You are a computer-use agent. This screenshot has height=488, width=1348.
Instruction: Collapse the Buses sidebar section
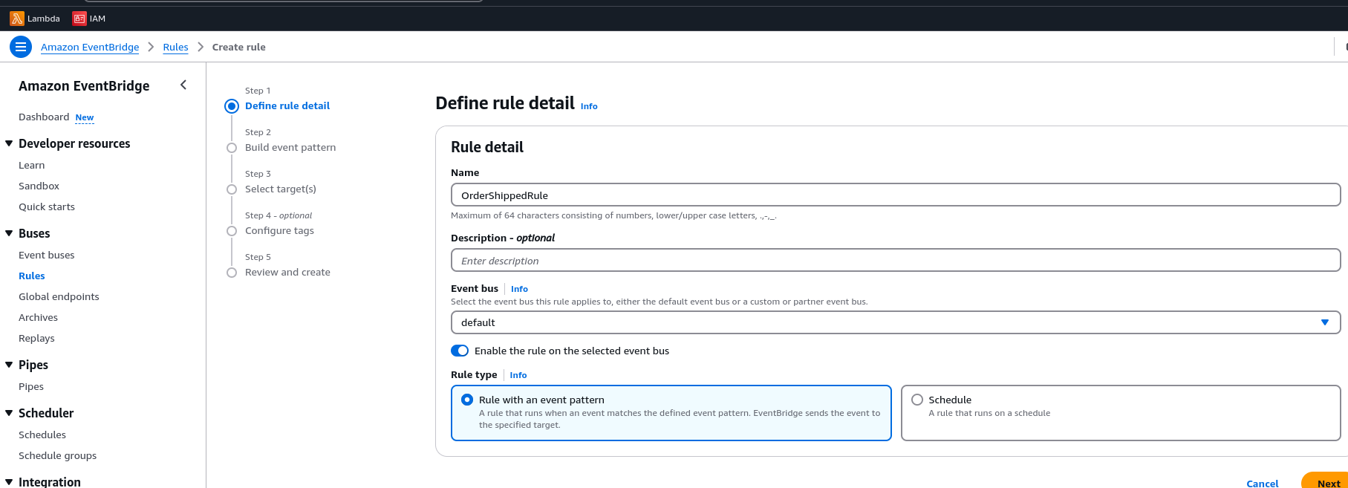[x=9, y=233]
